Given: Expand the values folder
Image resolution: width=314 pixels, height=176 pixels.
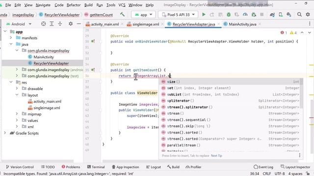Looking at the screenshot, I should [x=17, y=120].
